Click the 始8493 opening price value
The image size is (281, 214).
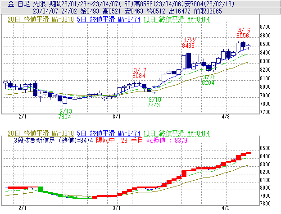pos(90,11)
